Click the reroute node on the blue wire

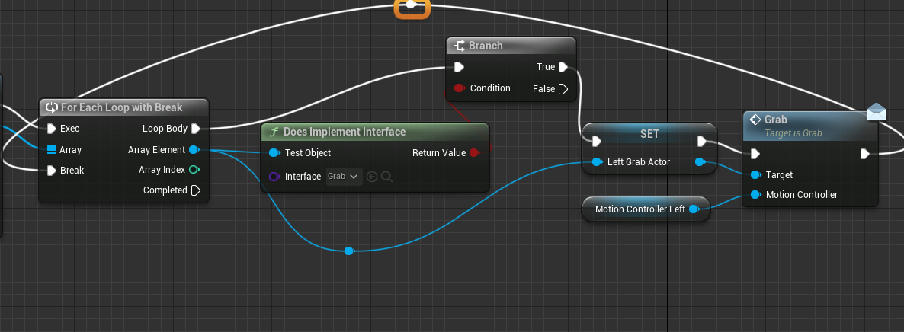(x=348, y=251)
